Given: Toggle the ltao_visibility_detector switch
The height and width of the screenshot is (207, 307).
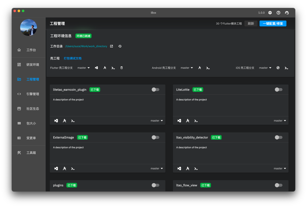Looking at the screenshot, I should [278, 137].
